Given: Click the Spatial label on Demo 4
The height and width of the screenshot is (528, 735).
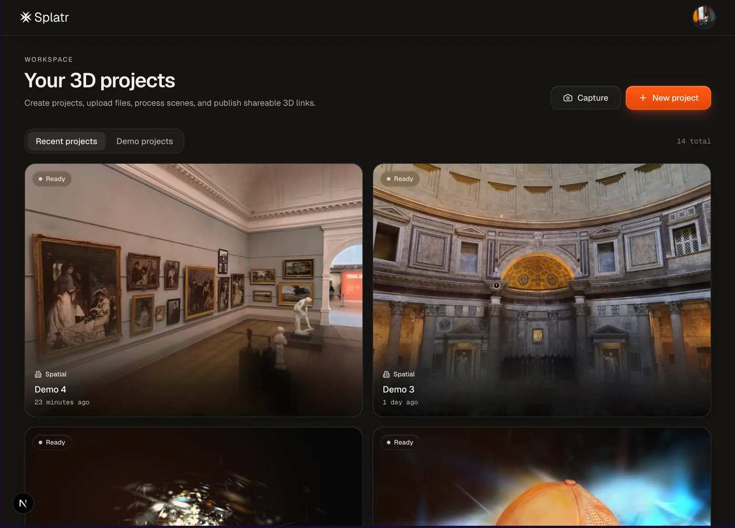Looking at the screenshot, I should point(56,374).
